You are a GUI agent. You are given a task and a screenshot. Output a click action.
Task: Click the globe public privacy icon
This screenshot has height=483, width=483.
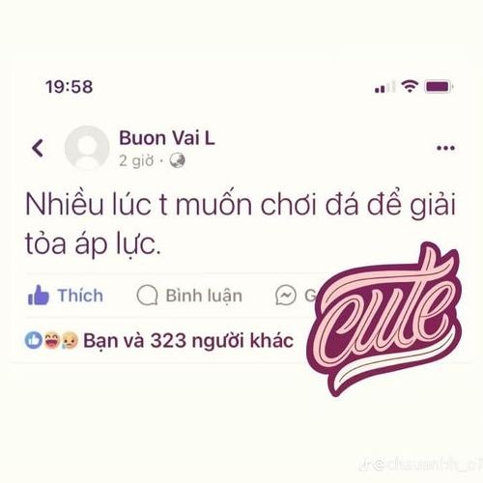178,160
